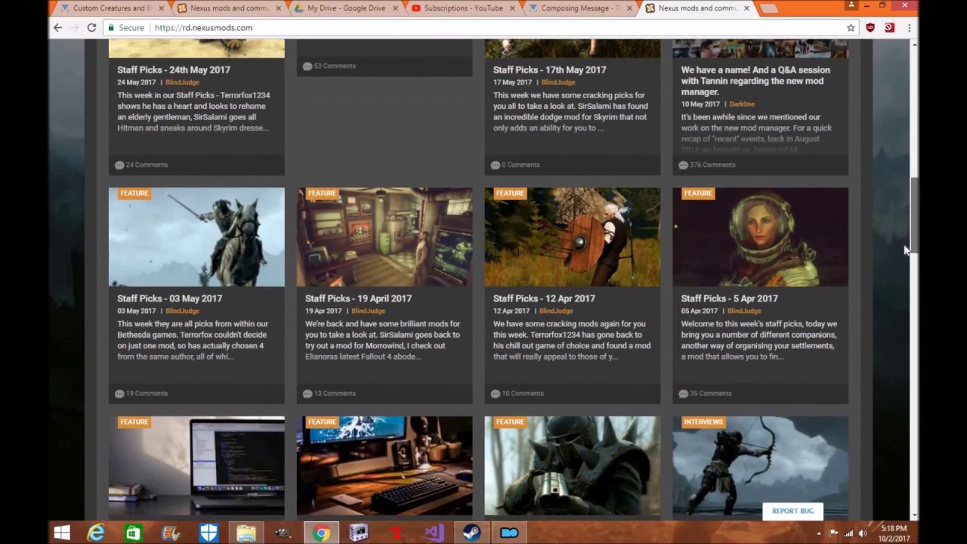Open the Action Center flag tray icon

[834, 533]
